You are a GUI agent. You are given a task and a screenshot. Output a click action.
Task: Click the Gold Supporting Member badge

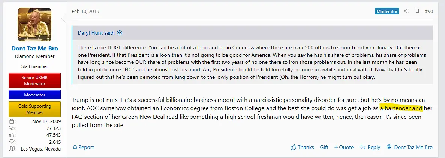(x=34, y=109)
